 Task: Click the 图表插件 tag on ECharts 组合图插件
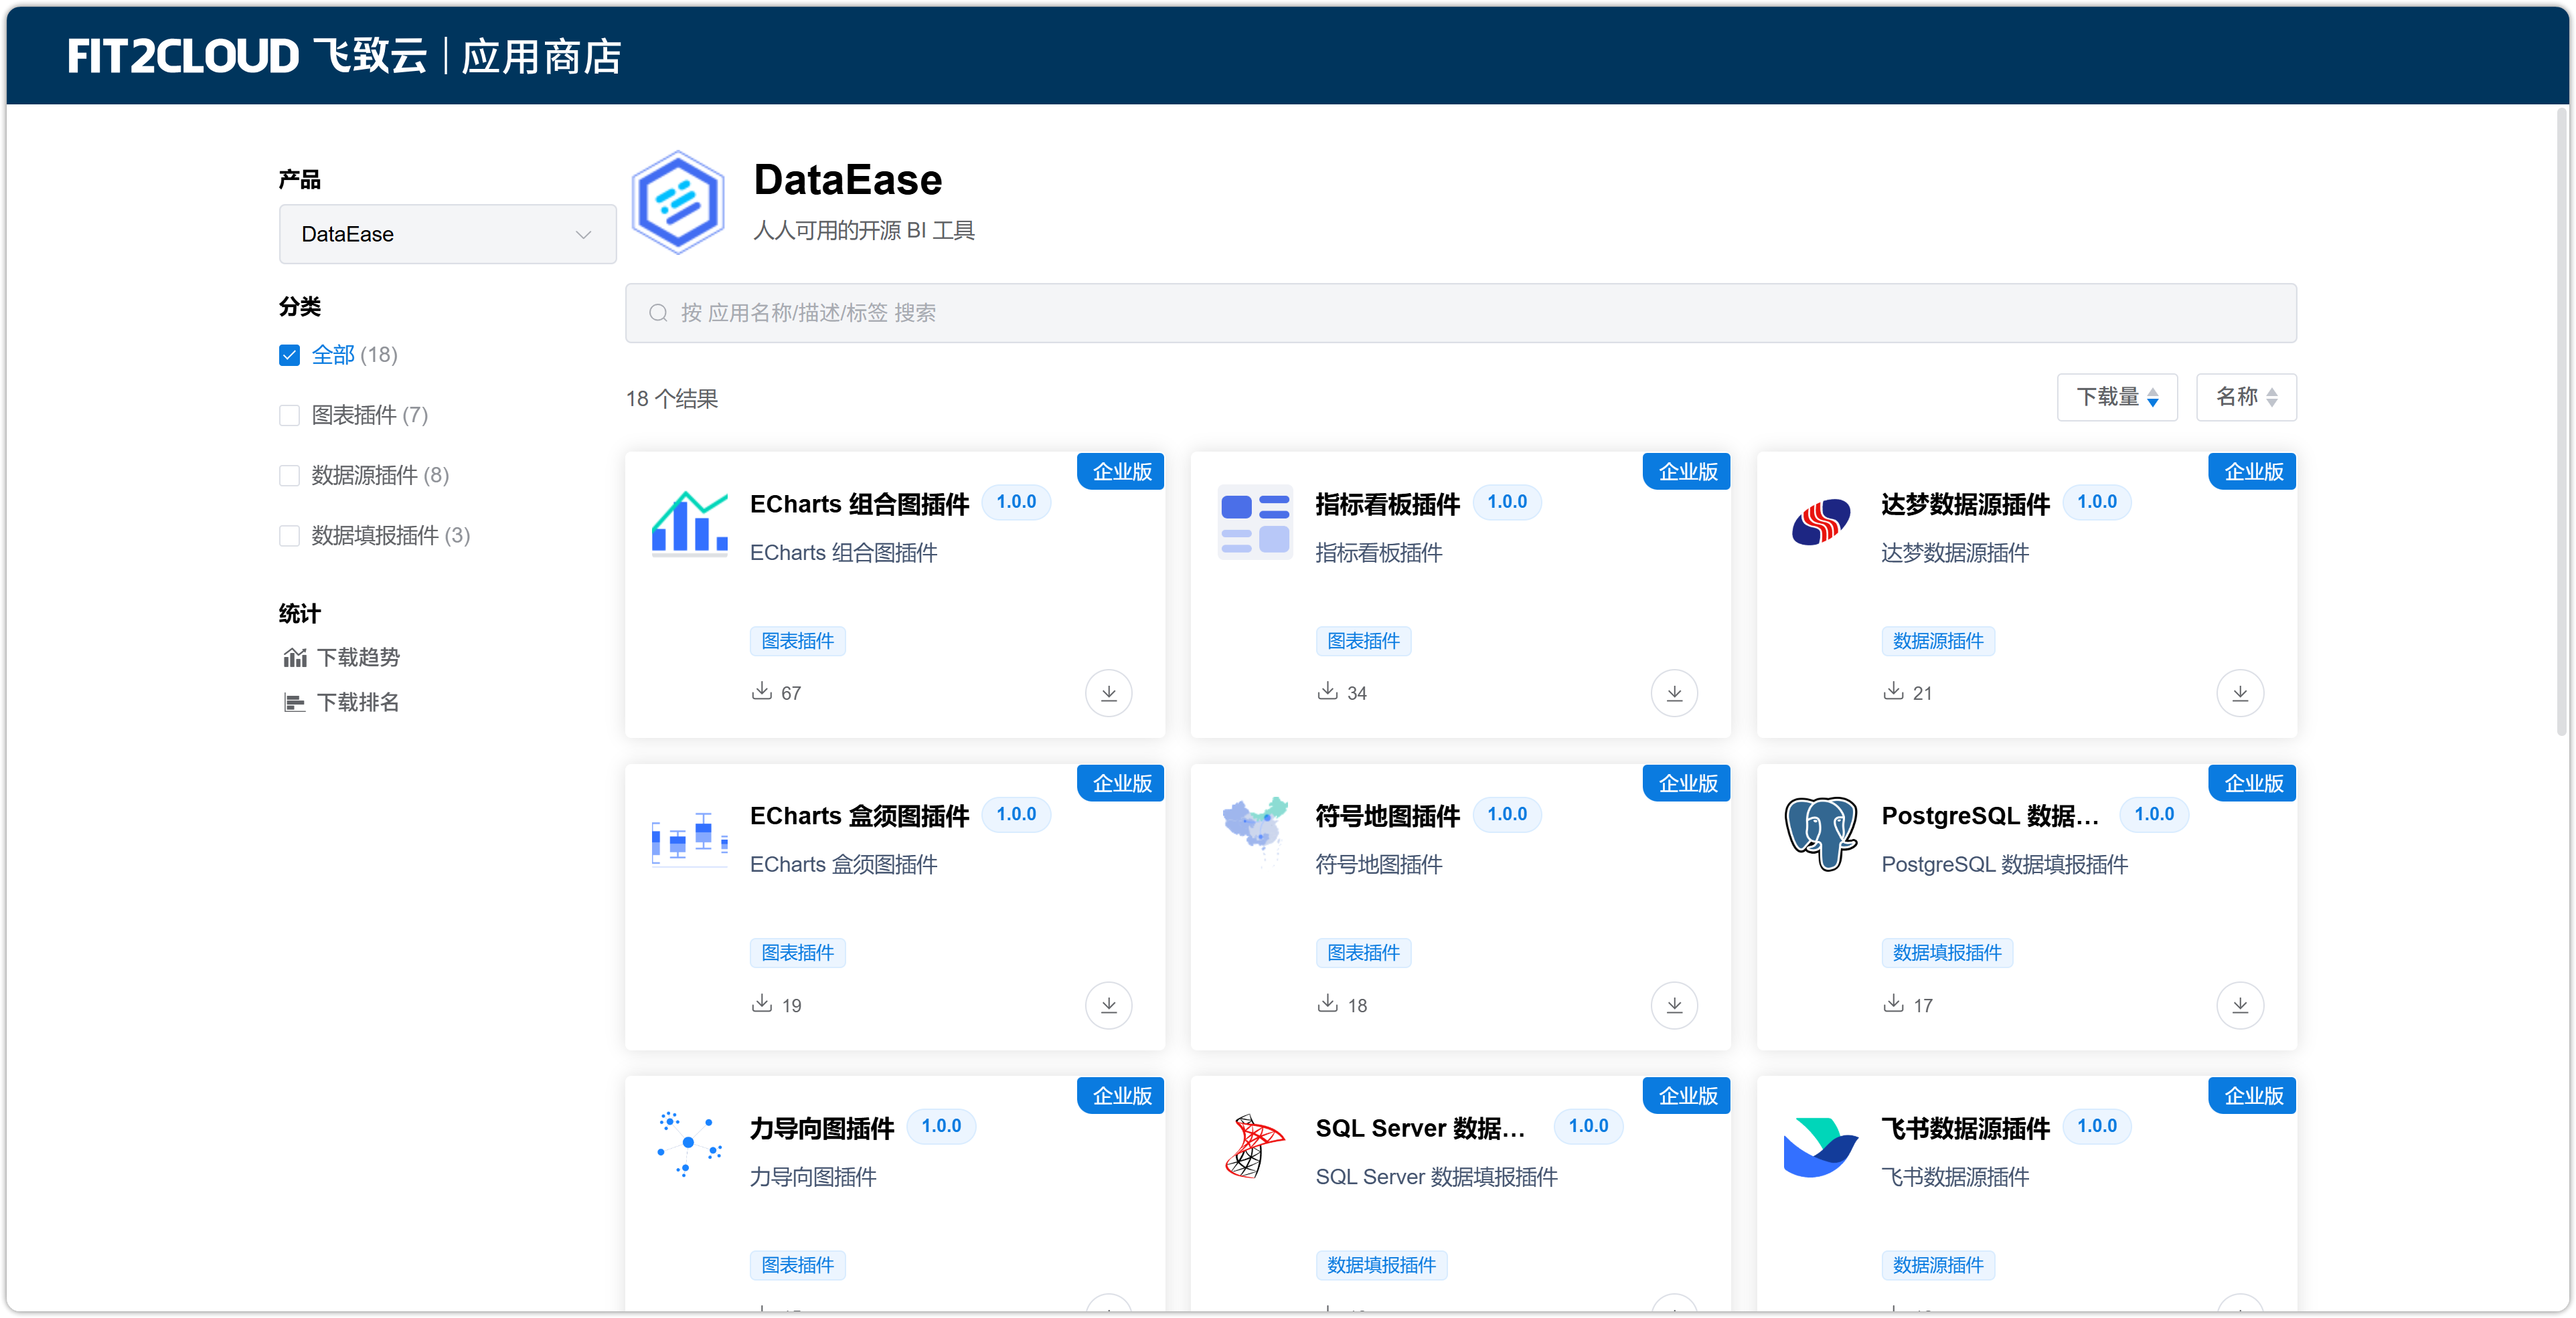point(798,640)
